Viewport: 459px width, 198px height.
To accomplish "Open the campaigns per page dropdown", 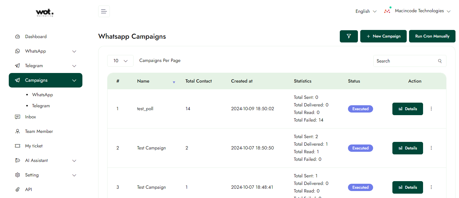I will coord(120,61).
